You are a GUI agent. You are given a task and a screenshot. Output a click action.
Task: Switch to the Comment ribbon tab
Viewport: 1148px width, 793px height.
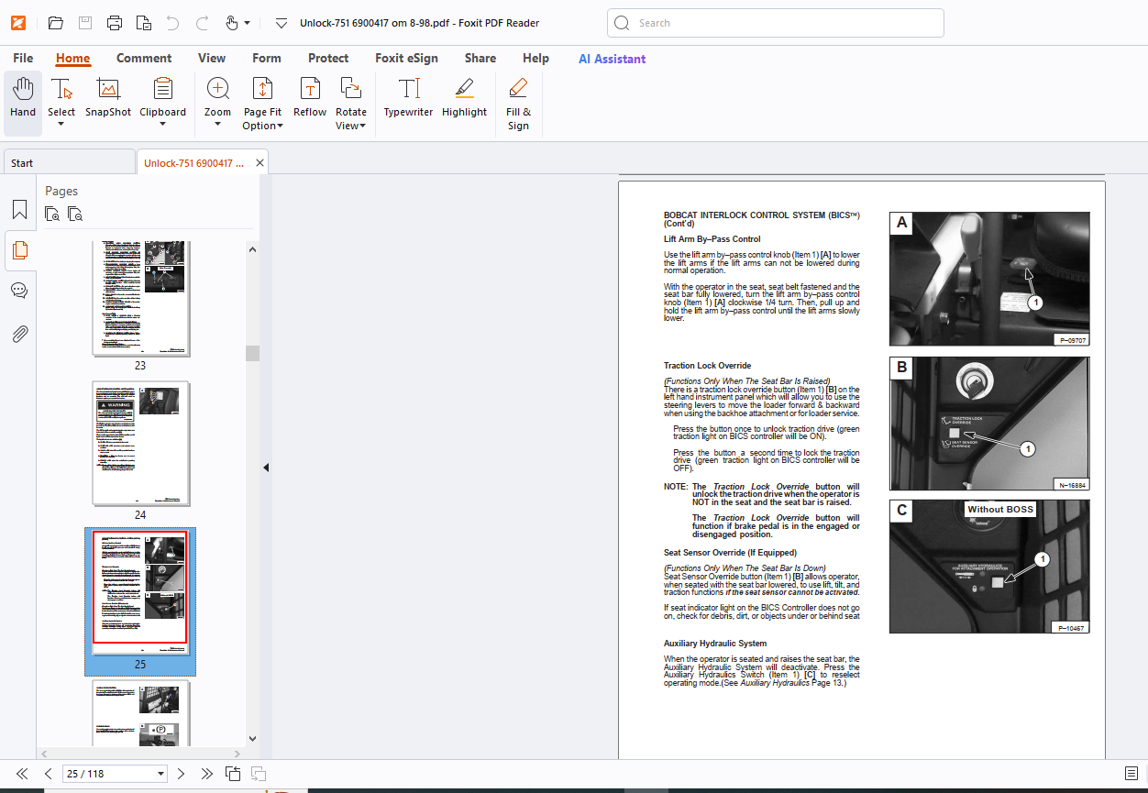point(144,58)
